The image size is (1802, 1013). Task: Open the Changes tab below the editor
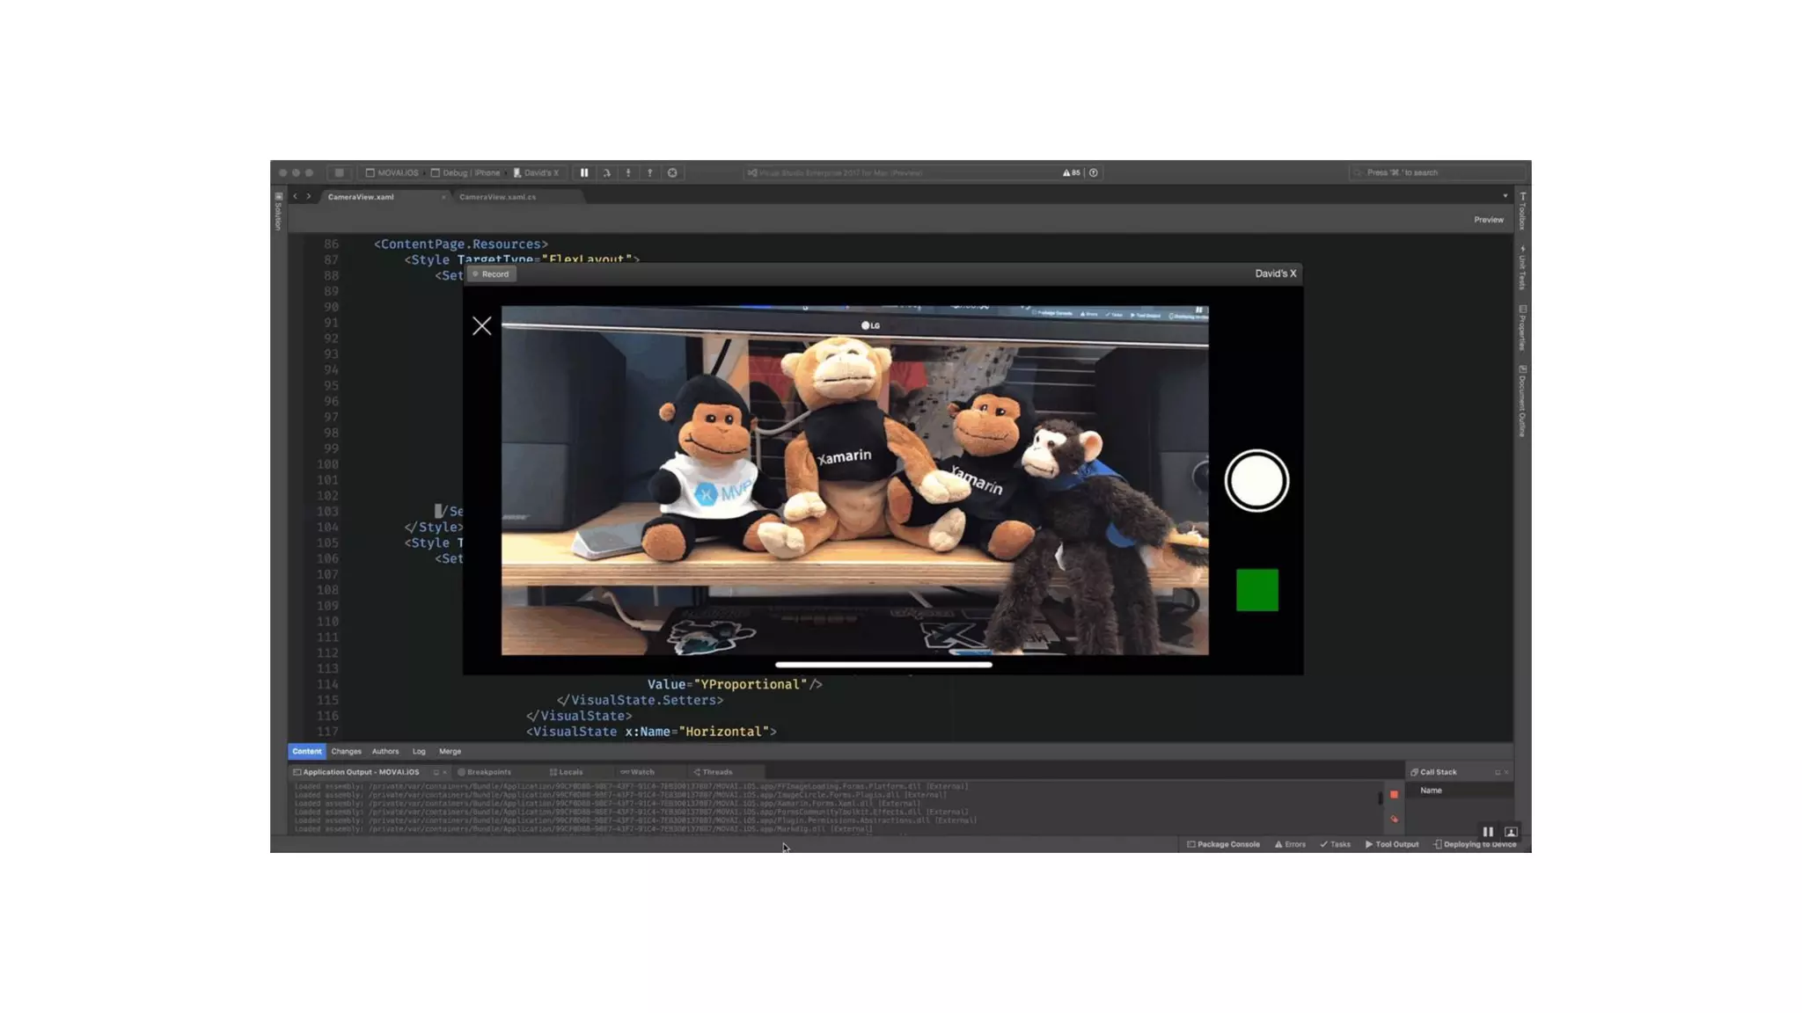click(x=346, y=752)
